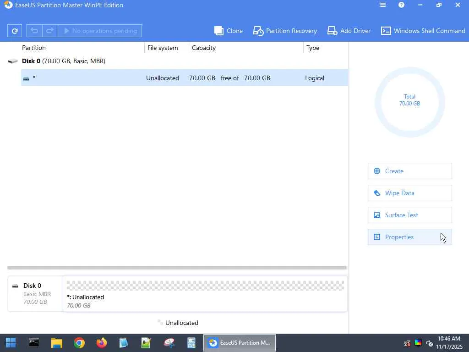Screen dimensions: 469x352
Task: Open the blue notepad taskbar app
Action: 124,343
